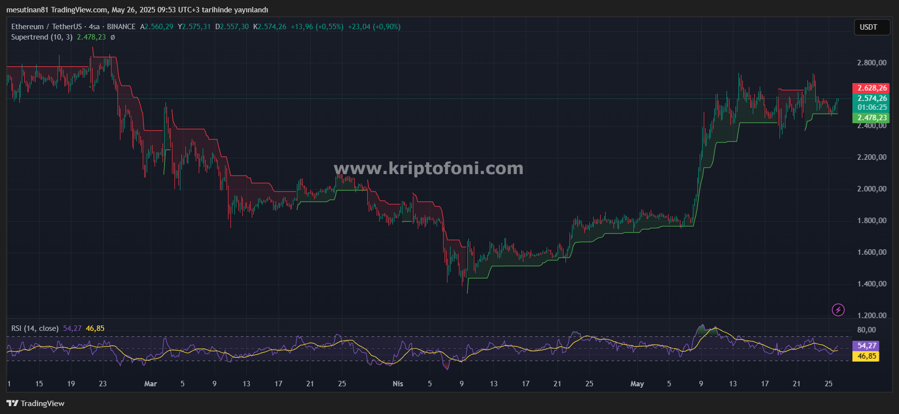This screenshot has height=414, width=899.
Task: Click the 15 date label on the time axis
Action: pos(39,384)
